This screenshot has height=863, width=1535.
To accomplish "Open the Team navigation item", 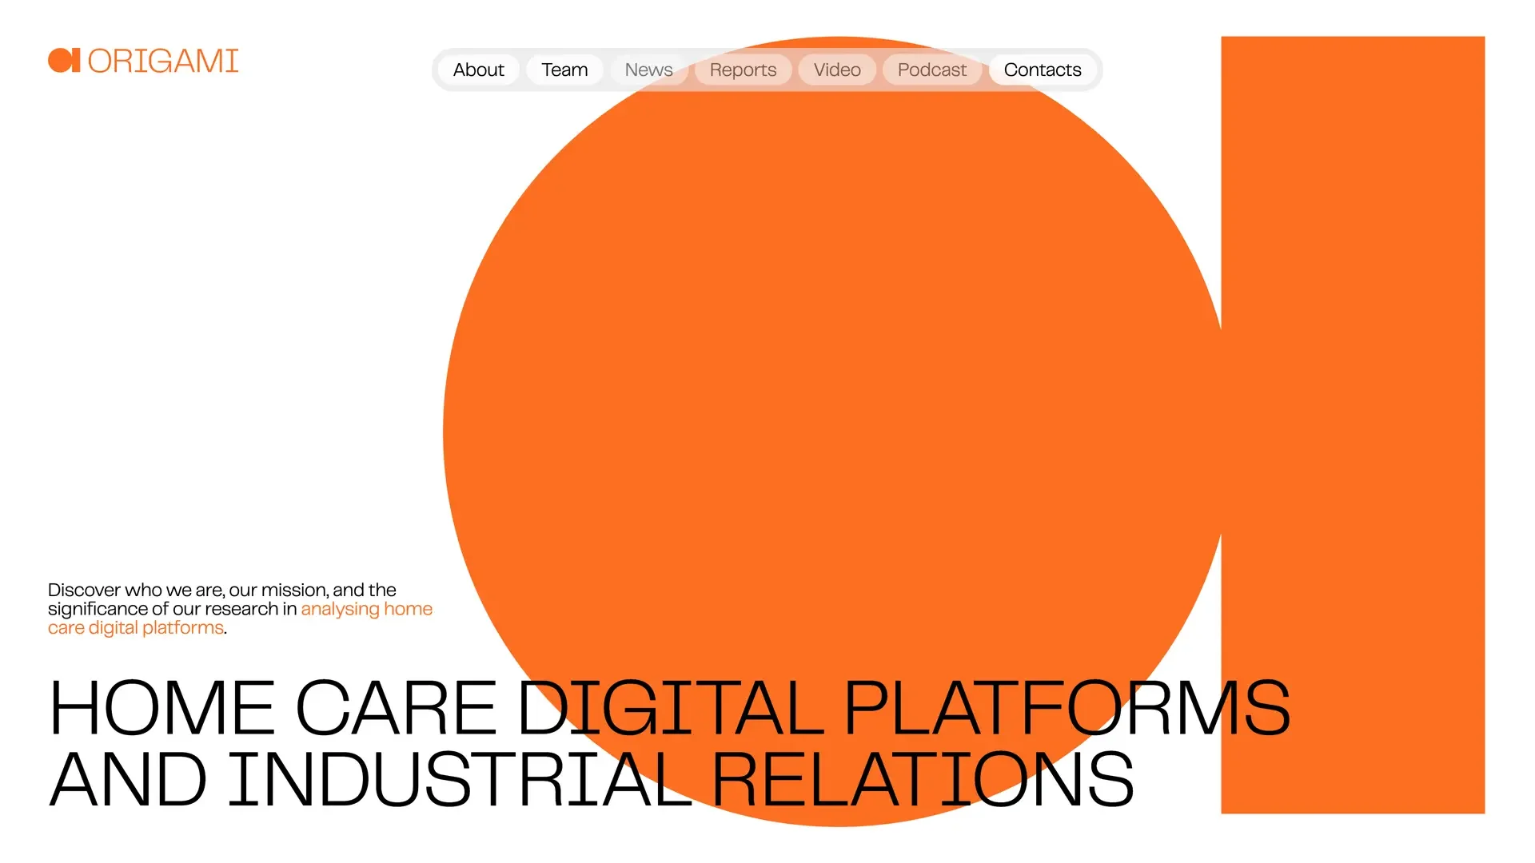I will (x=564, y=70).
